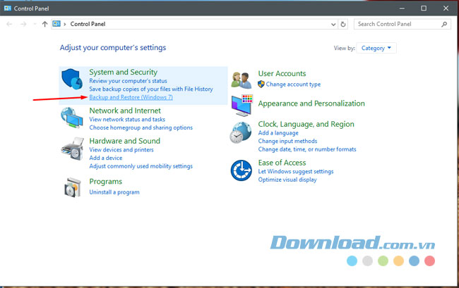Click Optimize visual display link
The height and width of the screenshot is (288, 459).
click(287, 180)
